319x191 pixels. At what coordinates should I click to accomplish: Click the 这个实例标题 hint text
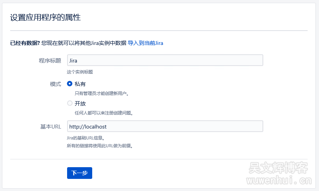point(80,72)
